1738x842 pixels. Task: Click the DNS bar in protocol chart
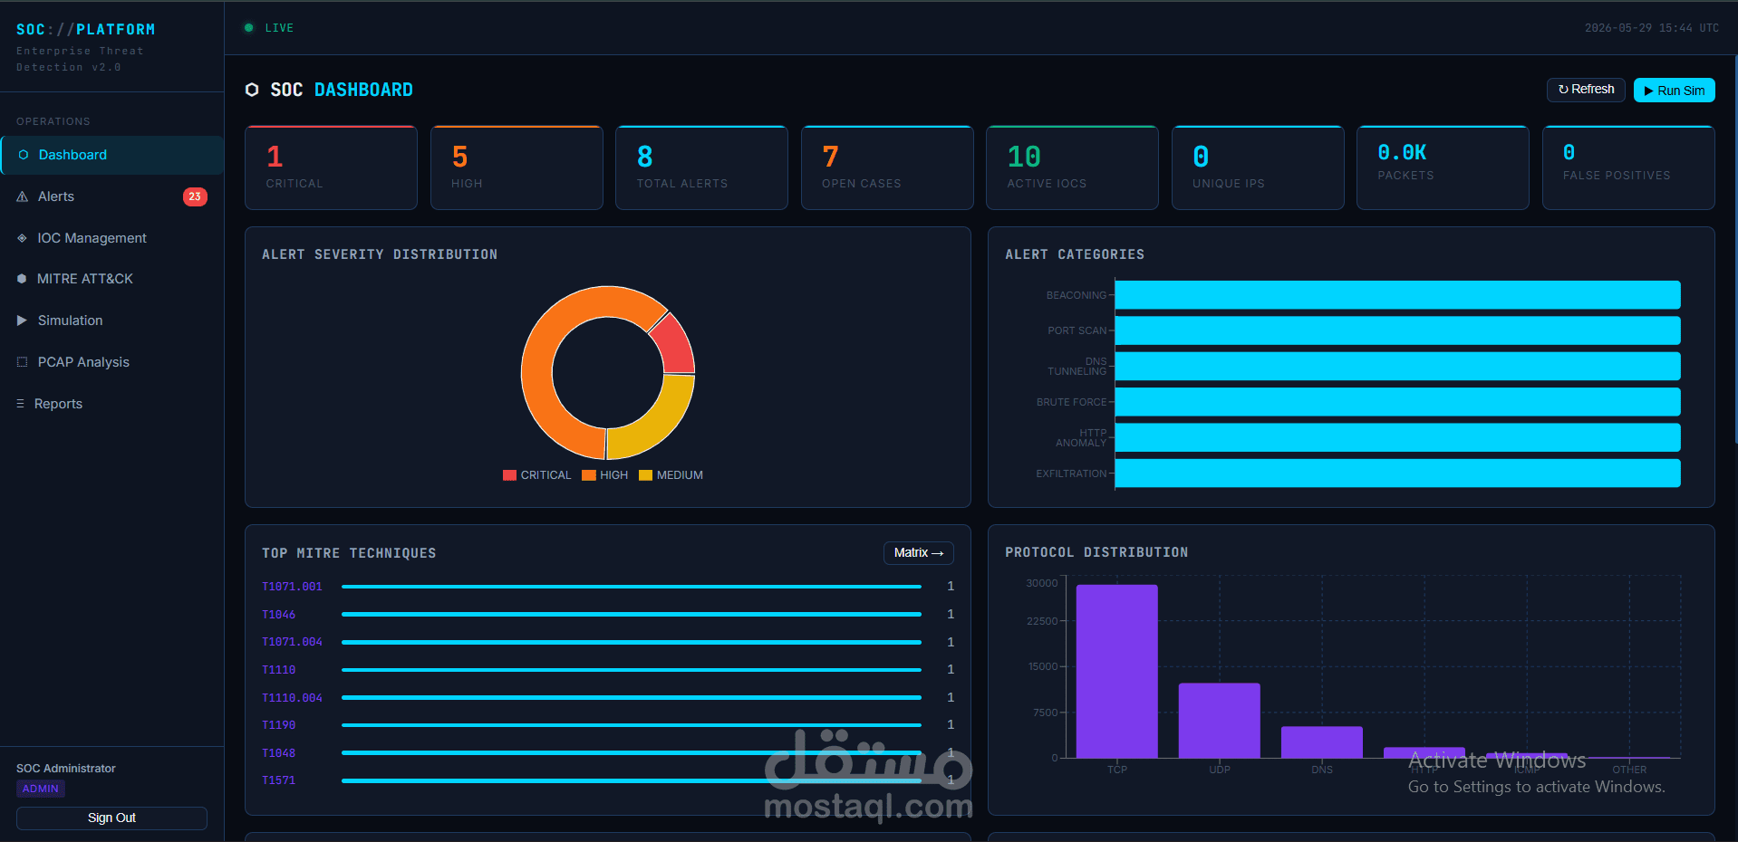(x=1321, y=742)
